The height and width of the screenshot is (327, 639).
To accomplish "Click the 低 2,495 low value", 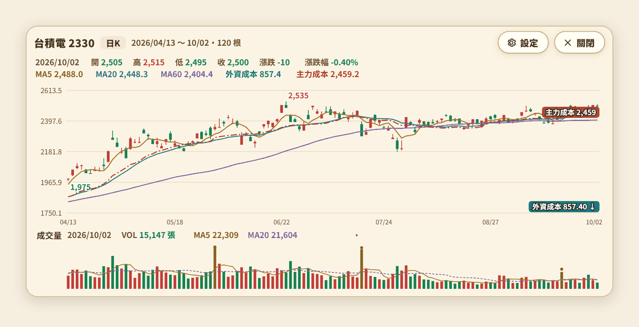I will tap(191, 62).
